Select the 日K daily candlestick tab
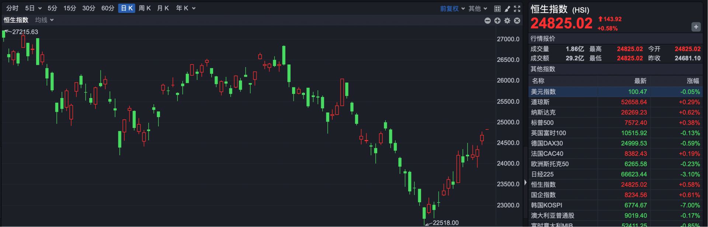The width and height of the screenshot is (708, 227). click(126, 8)
